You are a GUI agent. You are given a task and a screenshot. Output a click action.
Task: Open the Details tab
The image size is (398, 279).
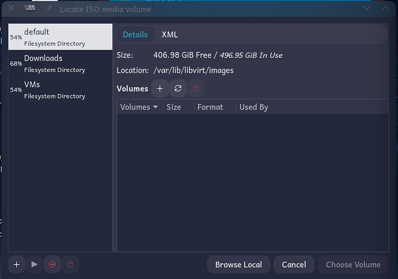(135, 35)
